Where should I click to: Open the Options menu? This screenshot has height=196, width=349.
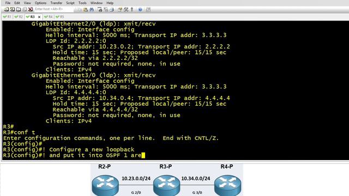(40, 3)
